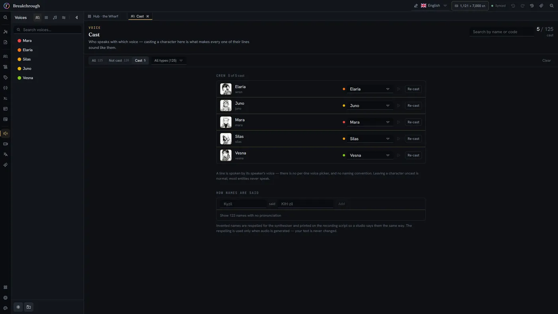Open the voice dropdown for Mara

pos(369,122)
